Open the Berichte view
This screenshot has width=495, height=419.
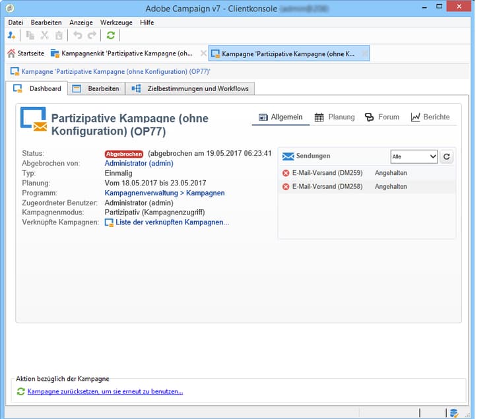click(x=430, y=117)
